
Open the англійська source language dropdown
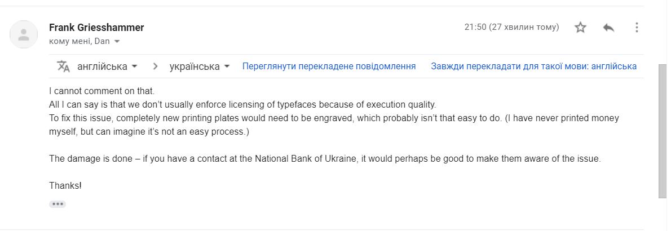pos(107,66)
